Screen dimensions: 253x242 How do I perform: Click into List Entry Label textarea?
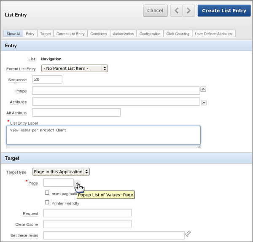pyautogui.click(x=104, y=135)
